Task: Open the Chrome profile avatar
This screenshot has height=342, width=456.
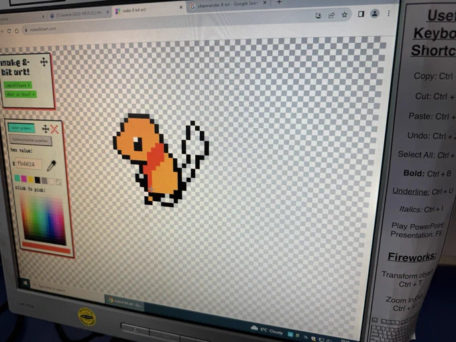Action: pos(375,13)
